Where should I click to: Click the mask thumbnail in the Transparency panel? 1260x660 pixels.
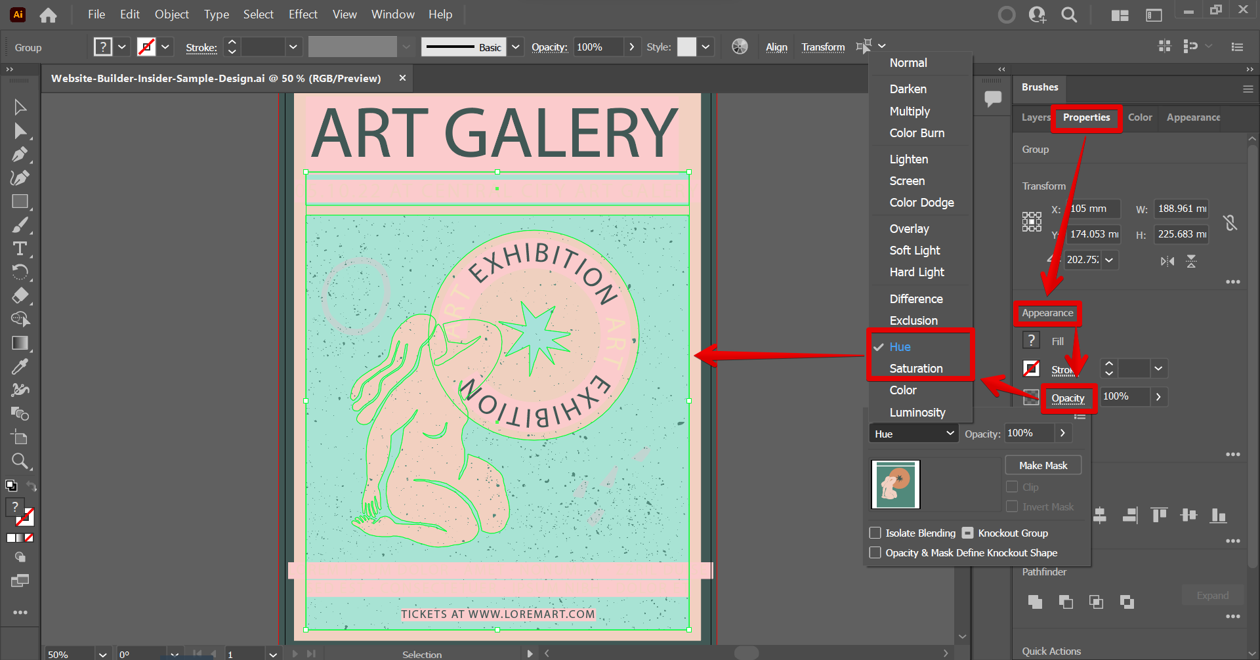[x=896, y=484]
